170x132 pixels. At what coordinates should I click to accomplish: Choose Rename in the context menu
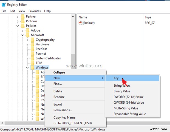click(x=75, y=97)
